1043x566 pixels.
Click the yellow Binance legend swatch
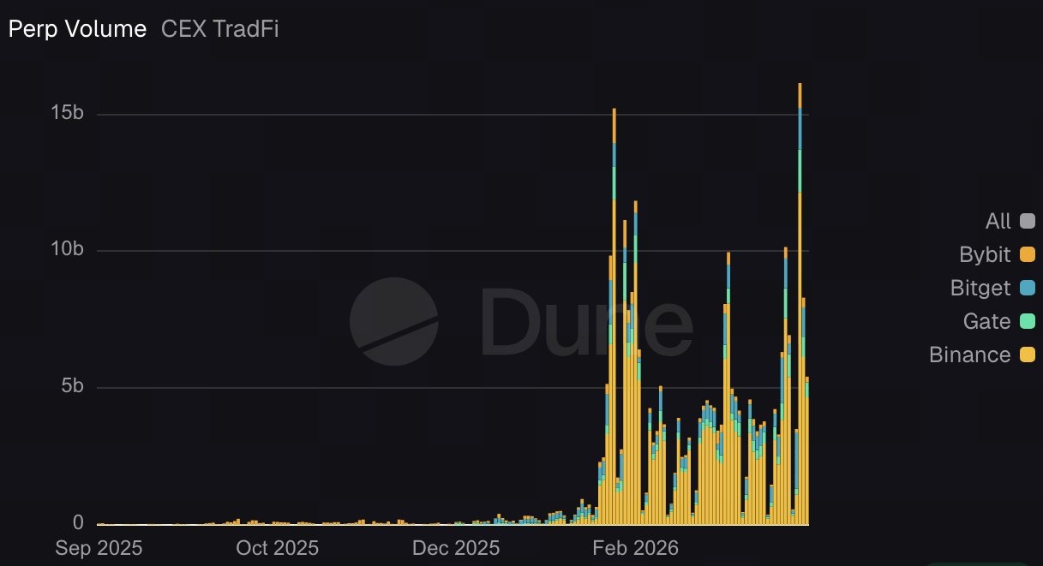pyautogui.click(x=1027, y=354)
